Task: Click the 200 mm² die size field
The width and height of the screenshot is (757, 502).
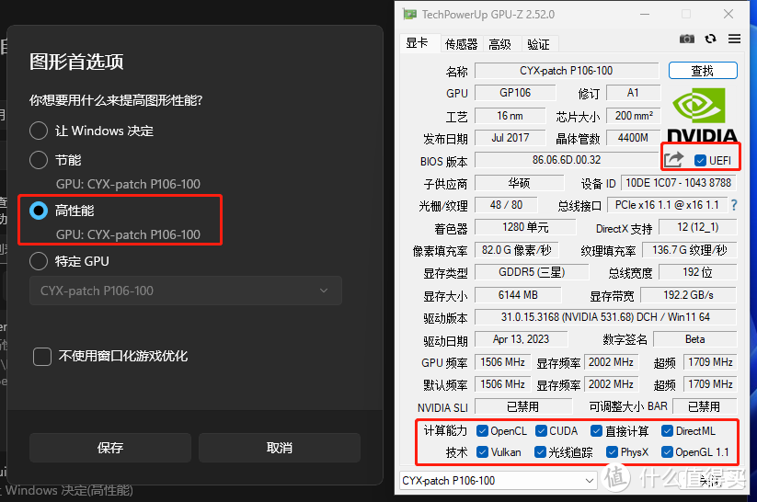Action: [634, 116]
